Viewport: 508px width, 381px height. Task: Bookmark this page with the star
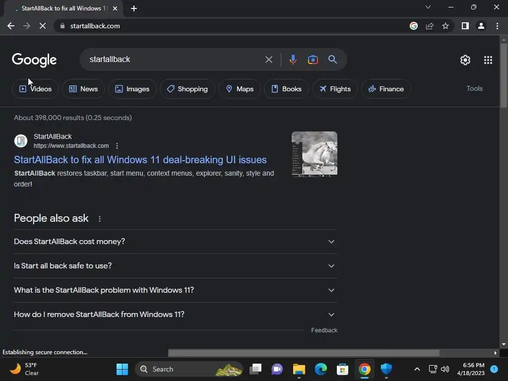[445, 26]
